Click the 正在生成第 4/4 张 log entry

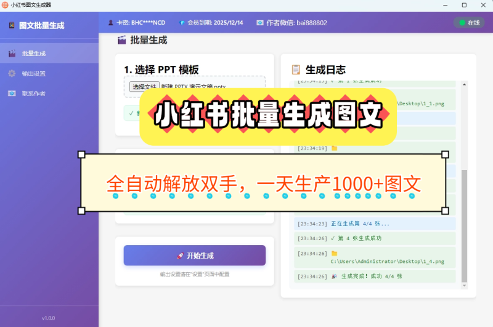tap(375, 224)
